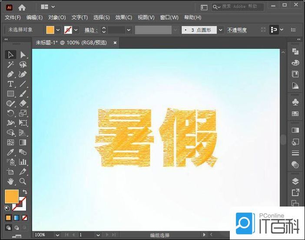Toggle Draw Normal mode
305x240 pixels.
click(9, 227)
